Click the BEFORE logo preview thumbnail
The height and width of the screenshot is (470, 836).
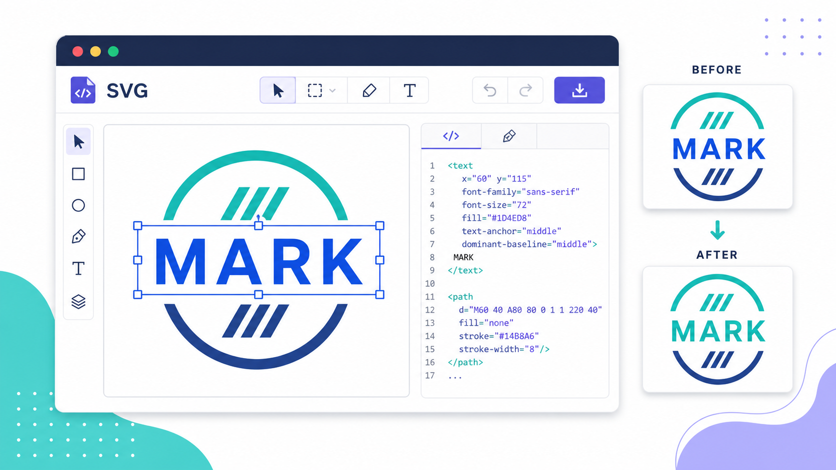point(717,147)
